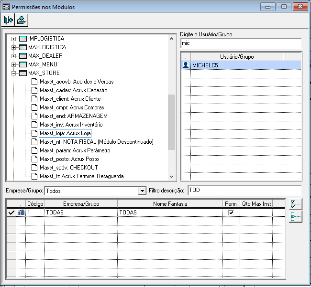The width and height of the screenshot is (311, 287).
Task: Click the page icon of Maxst_loja
Action: (34, 133)
